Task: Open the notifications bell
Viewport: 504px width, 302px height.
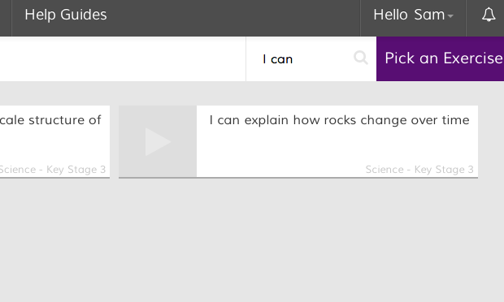Action: [x=489, y=15]
